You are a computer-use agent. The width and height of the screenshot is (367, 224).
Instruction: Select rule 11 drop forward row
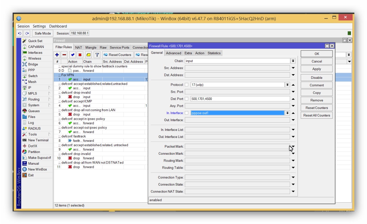coord(100,167)
